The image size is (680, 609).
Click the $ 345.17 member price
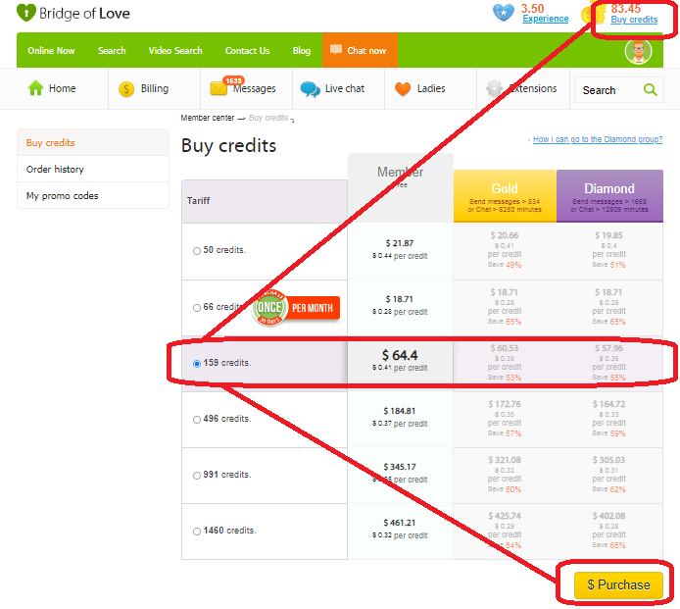pyautogui.click(x=400, y=467)
